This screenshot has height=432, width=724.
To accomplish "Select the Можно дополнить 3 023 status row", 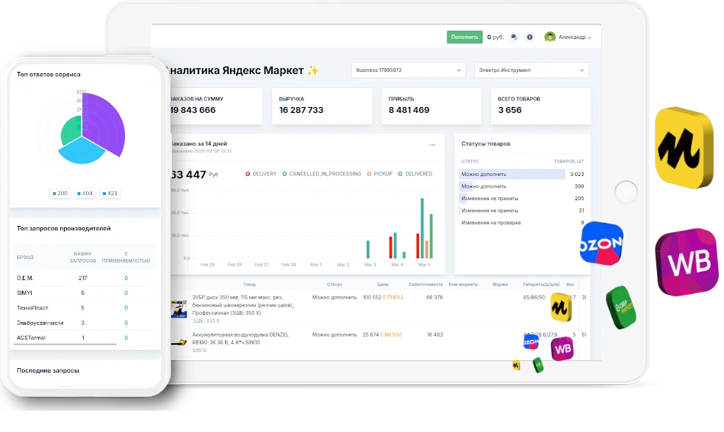I will tap(522, 174).
